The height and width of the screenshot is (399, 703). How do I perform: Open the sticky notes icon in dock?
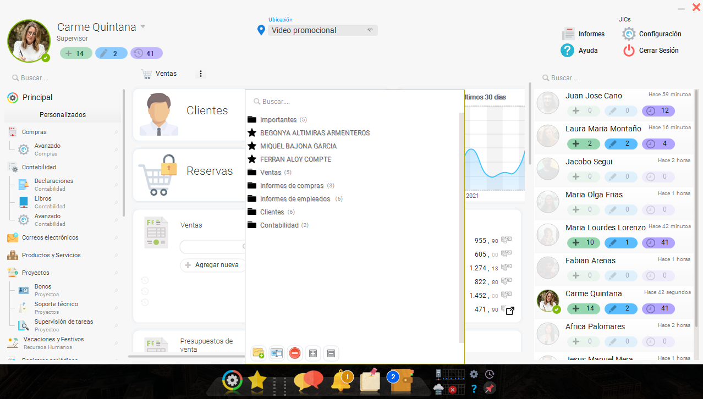(x=370, y=380)
